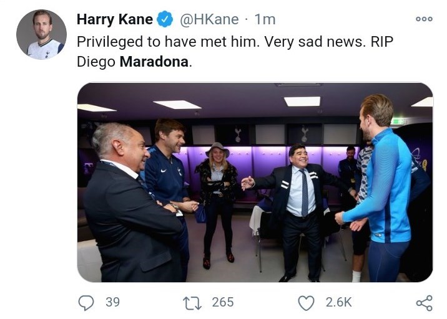Viewport: 447px width, 319px height.
Task: Open the @HKane handle link
Action: 209,20
